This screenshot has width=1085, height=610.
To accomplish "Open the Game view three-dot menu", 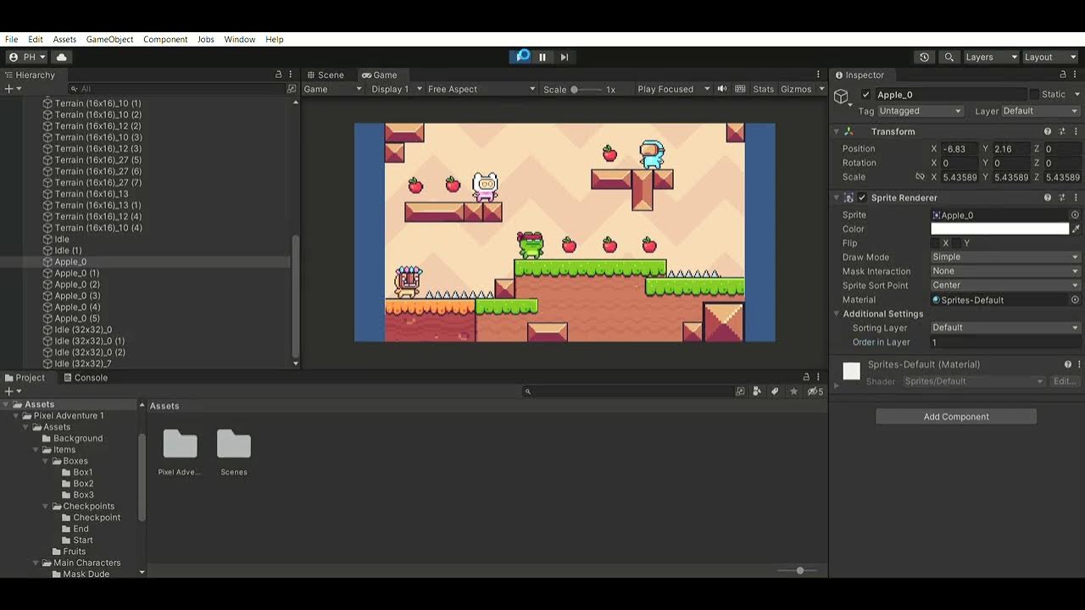I will point(818,75).
